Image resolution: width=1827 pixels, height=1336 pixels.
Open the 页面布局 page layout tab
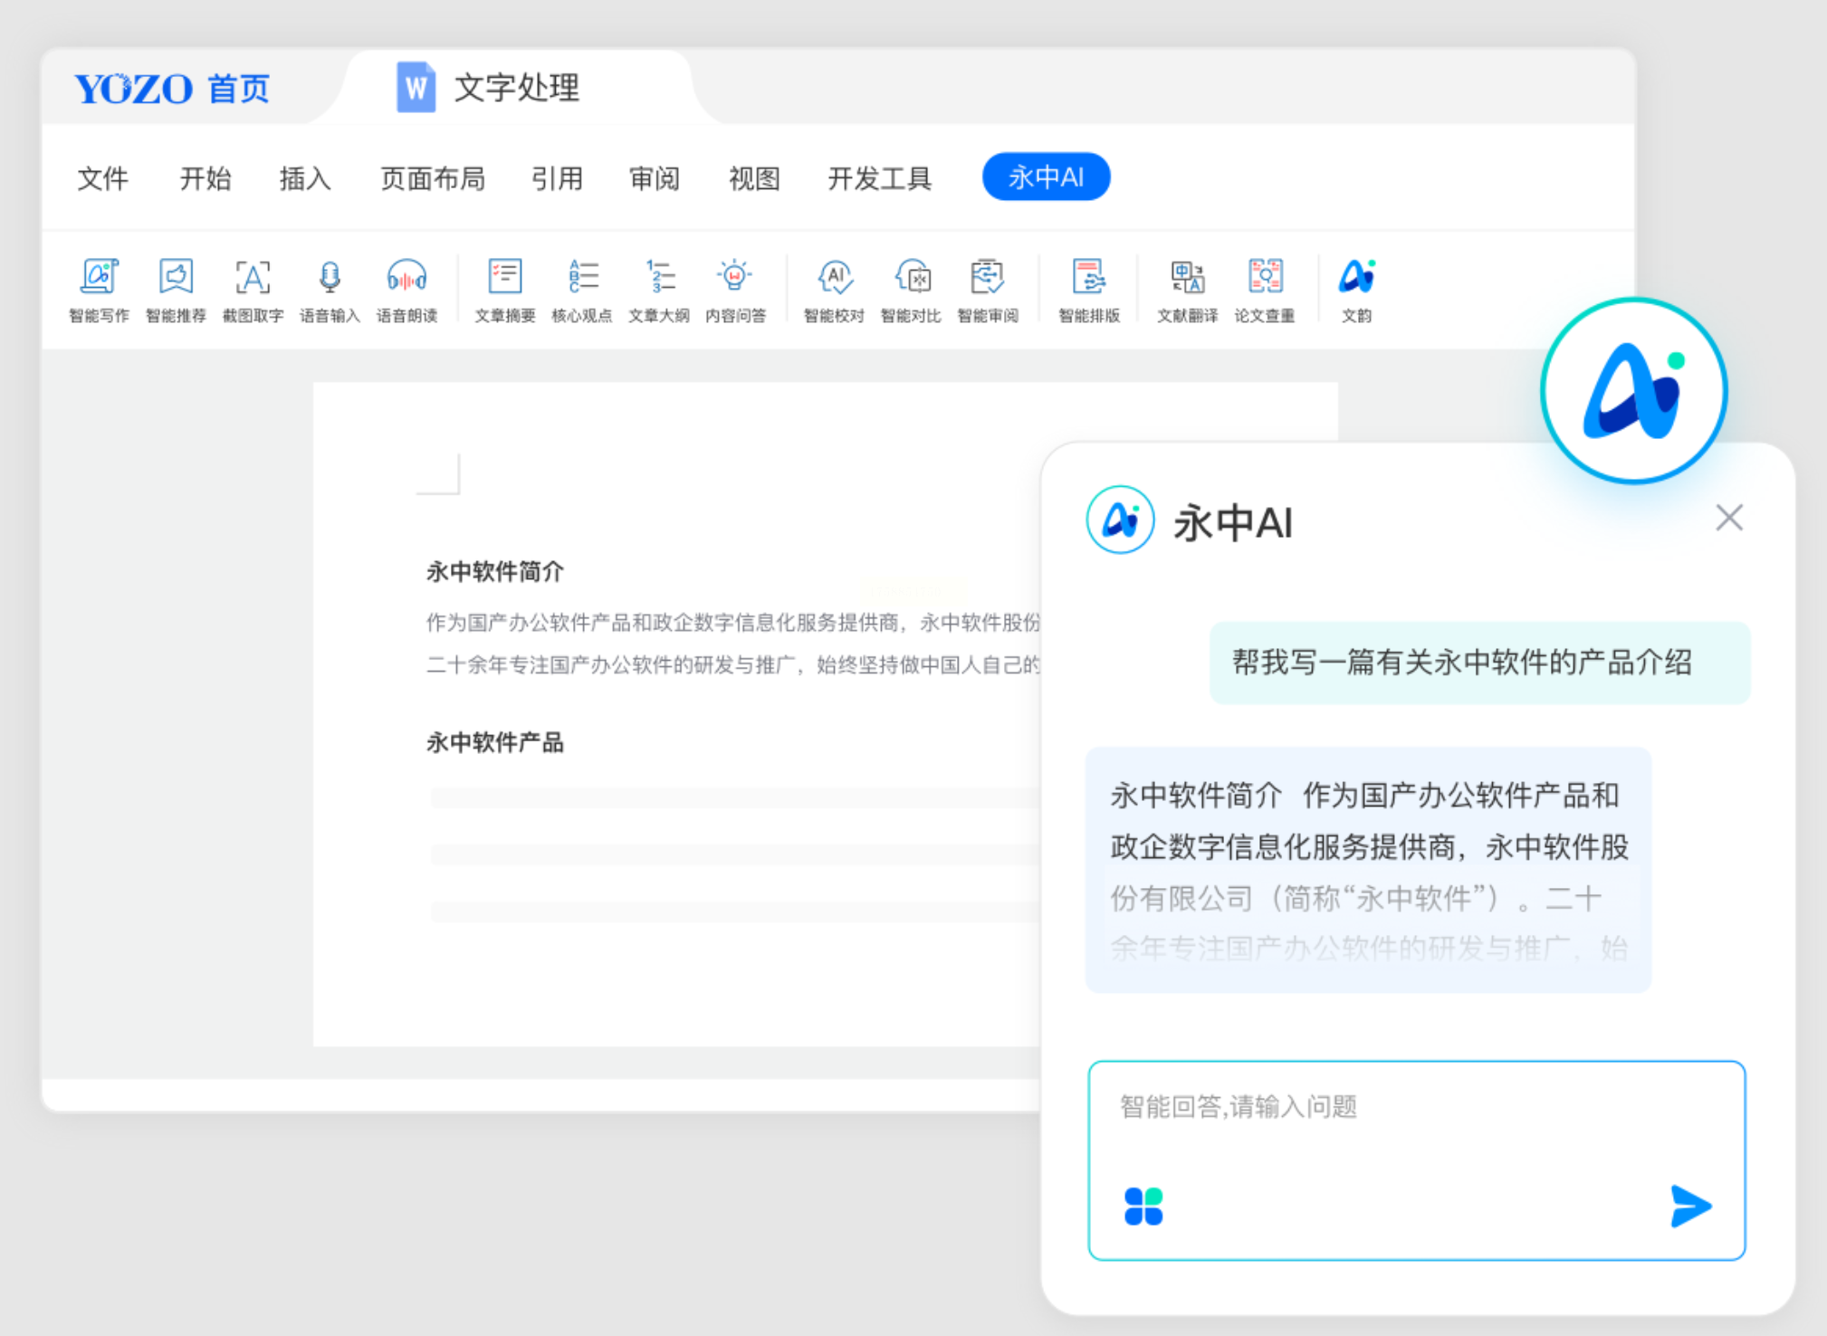[x=432, y=178]
